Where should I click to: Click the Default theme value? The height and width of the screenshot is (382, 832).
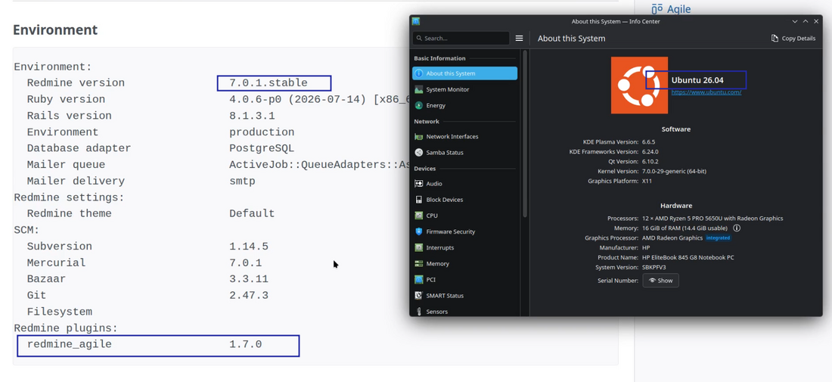252,213
